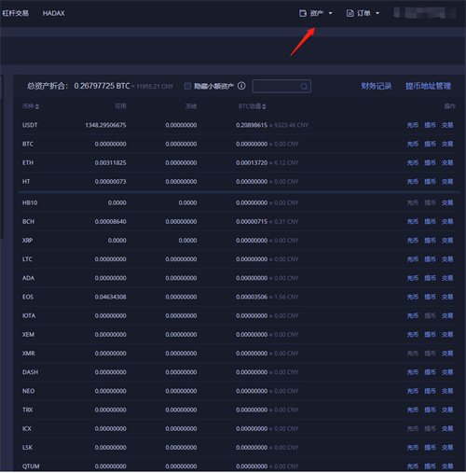Click 交易 in the HB10 row
This screenshot has width=466, height=473.
(x=447, y=202)
